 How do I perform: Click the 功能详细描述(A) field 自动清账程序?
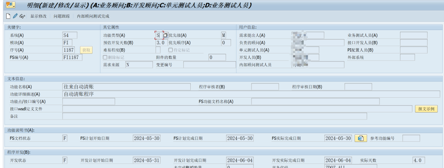coord(252,94)
